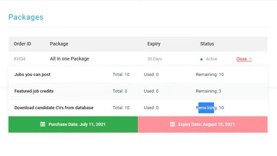The image size is (277, 156).
Task: Click the calendar icon beside Expiry Date
Action: tap(172, 124)
